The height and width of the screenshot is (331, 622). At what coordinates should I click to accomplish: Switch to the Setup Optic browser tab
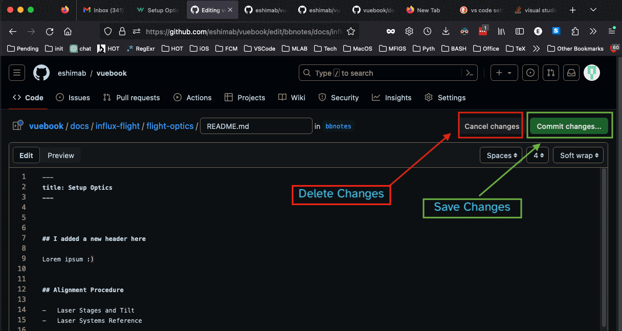(158, 10)
